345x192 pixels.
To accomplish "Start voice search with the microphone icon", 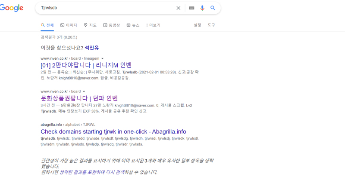I will tap(202, 8).
